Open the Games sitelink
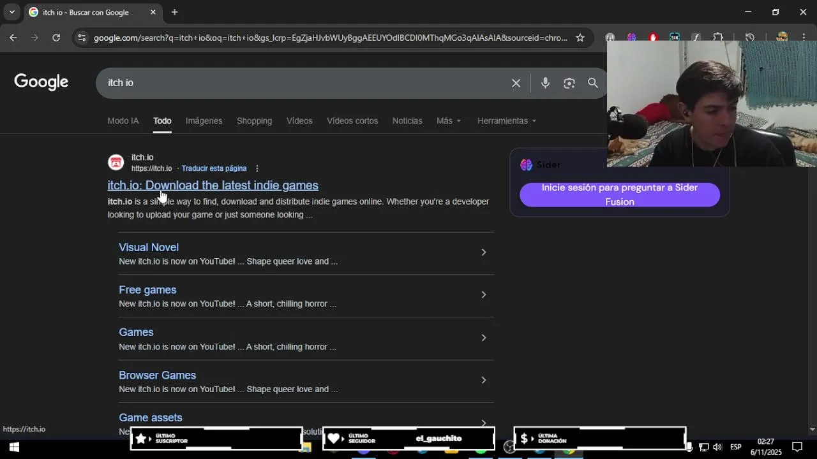 136,332
